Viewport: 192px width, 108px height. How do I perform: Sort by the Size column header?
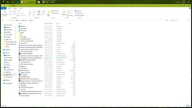(70, 23)
